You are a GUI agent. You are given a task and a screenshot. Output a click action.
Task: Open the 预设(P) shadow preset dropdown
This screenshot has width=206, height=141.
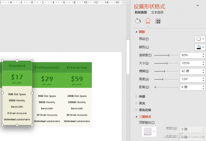pyautogui.click(x=200, y=39)
